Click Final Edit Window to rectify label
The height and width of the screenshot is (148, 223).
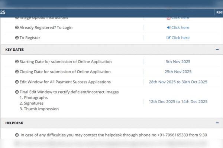coord(69,92)
